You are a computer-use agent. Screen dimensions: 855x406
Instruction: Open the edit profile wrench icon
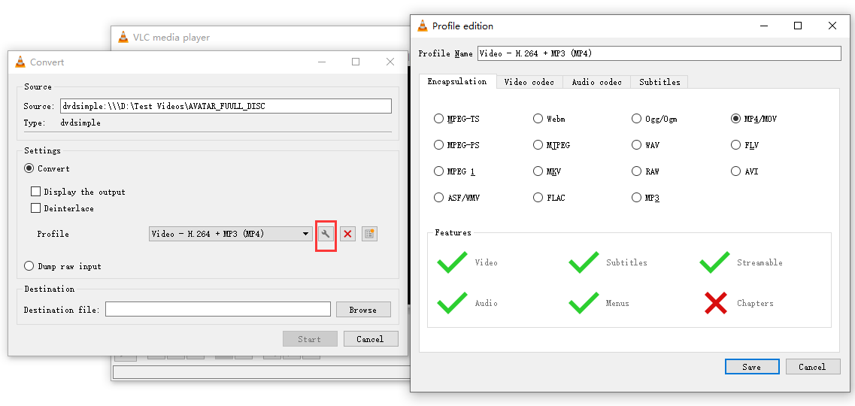click(x=326, y=234)
